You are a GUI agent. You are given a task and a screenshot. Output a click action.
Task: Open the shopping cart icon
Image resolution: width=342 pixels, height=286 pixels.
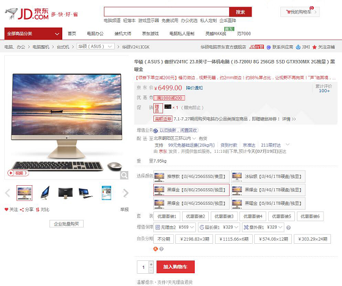click(288, 12)
